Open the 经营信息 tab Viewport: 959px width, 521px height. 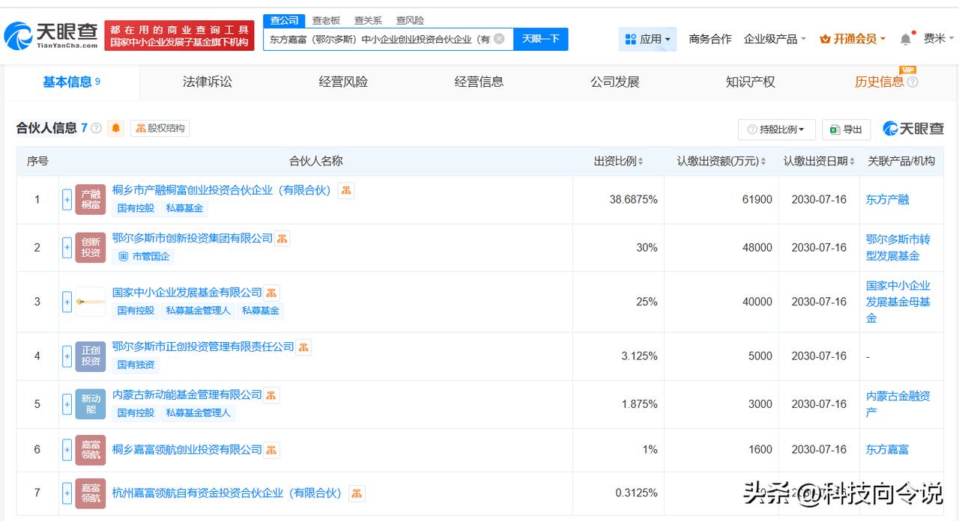479,82
